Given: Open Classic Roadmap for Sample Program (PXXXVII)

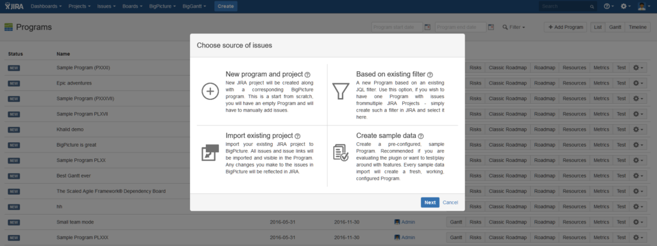Looking at the screenshot, I should click(x=508, y=98).
